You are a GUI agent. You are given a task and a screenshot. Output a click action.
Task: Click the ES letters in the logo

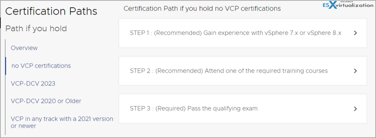tap(326, 5)
